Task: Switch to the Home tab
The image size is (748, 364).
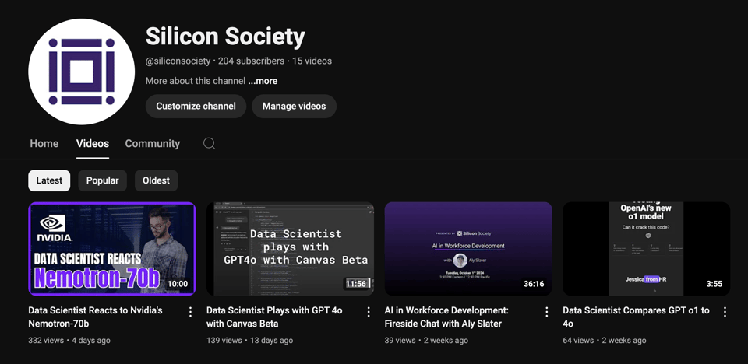Action: click(44, 143)
